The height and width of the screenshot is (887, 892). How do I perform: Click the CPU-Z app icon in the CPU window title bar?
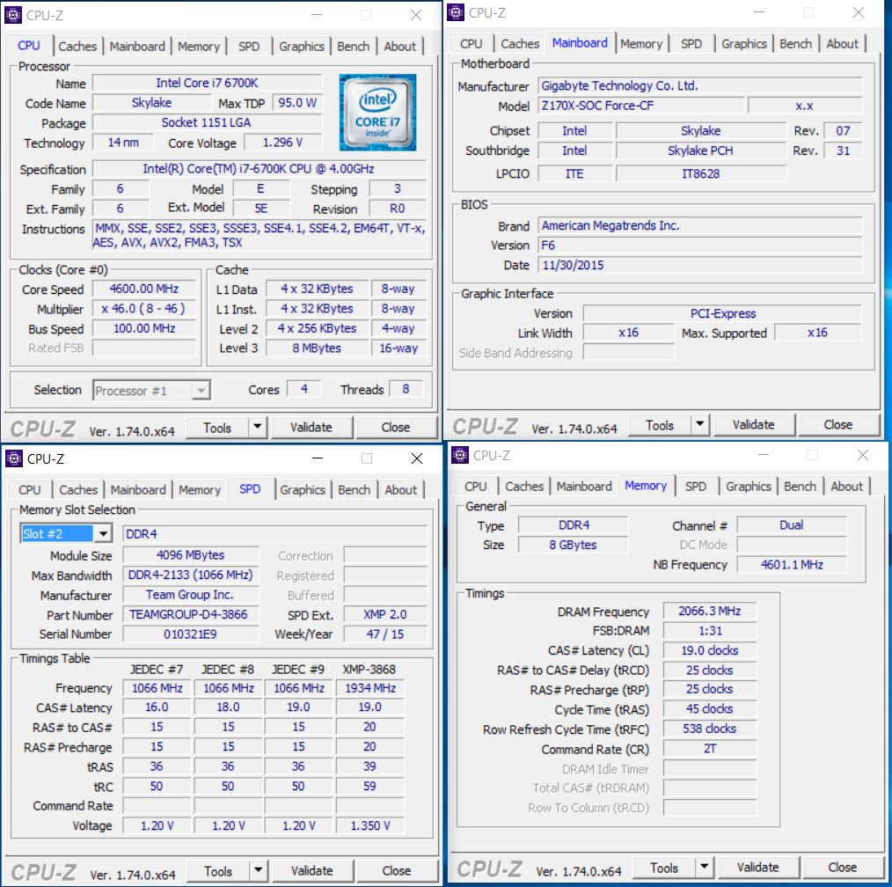pos(12,15)
